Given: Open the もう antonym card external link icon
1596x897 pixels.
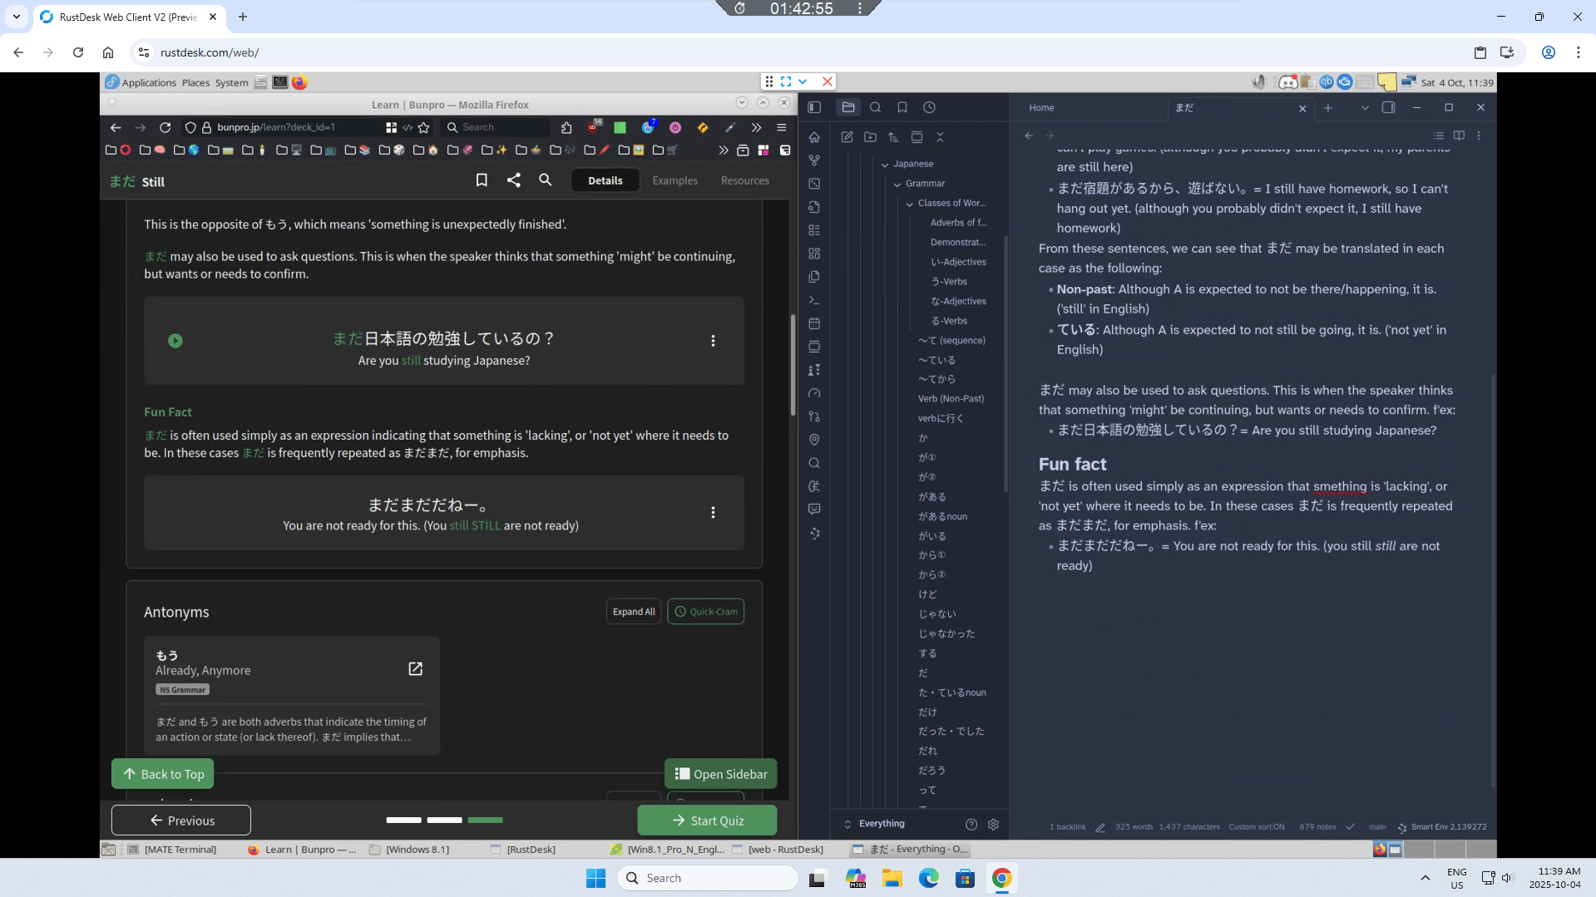Looking at the screenshot, I should tap(415, 669).
